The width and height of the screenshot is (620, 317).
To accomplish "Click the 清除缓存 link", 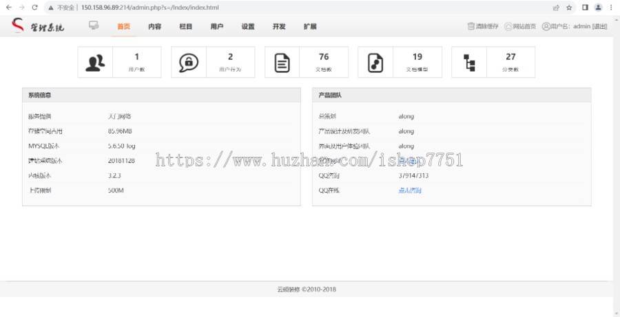I will [x=487, y=26].
